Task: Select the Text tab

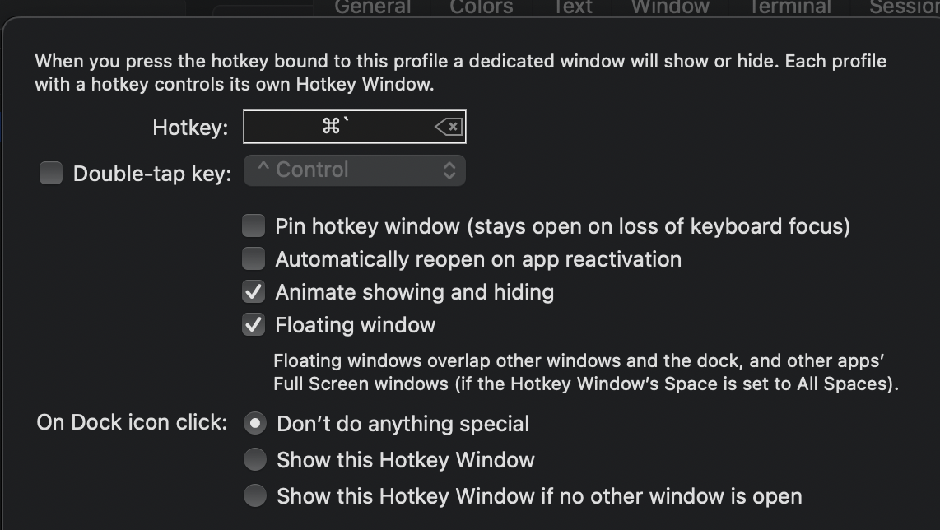Action: (571, 7)
